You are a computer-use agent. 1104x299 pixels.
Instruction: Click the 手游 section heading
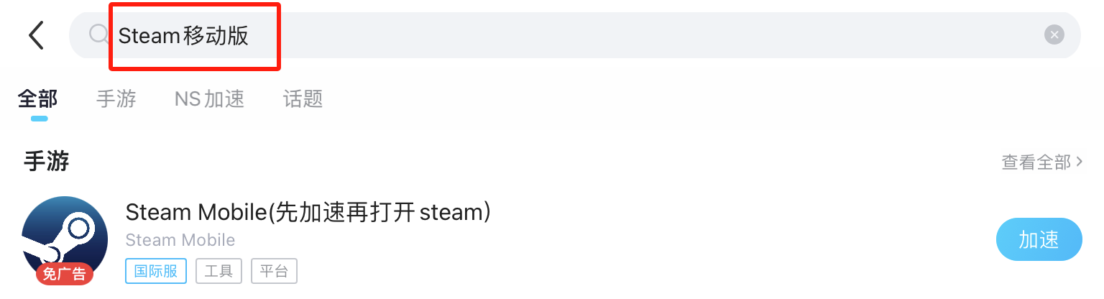tap(47, 161)
